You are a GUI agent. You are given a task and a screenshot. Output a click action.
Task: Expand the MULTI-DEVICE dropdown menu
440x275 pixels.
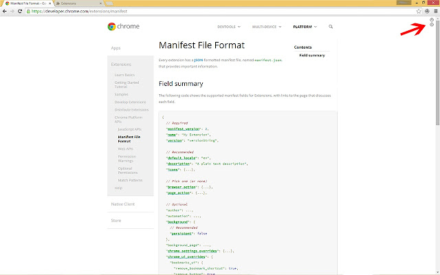267,27
